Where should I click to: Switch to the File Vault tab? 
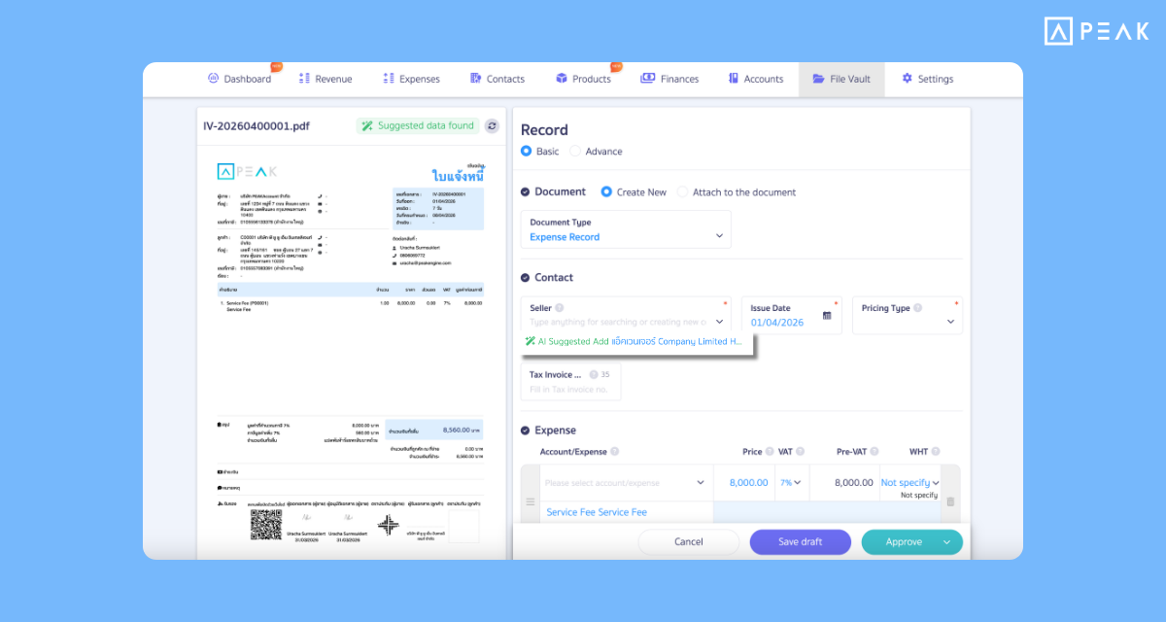841,79
